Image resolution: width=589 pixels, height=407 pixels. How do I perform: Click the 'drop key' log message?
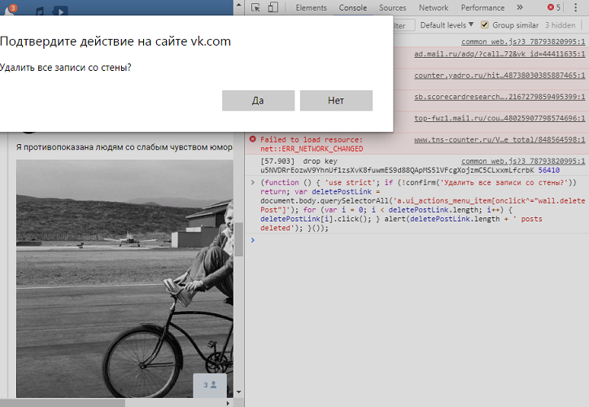point(320,161)
